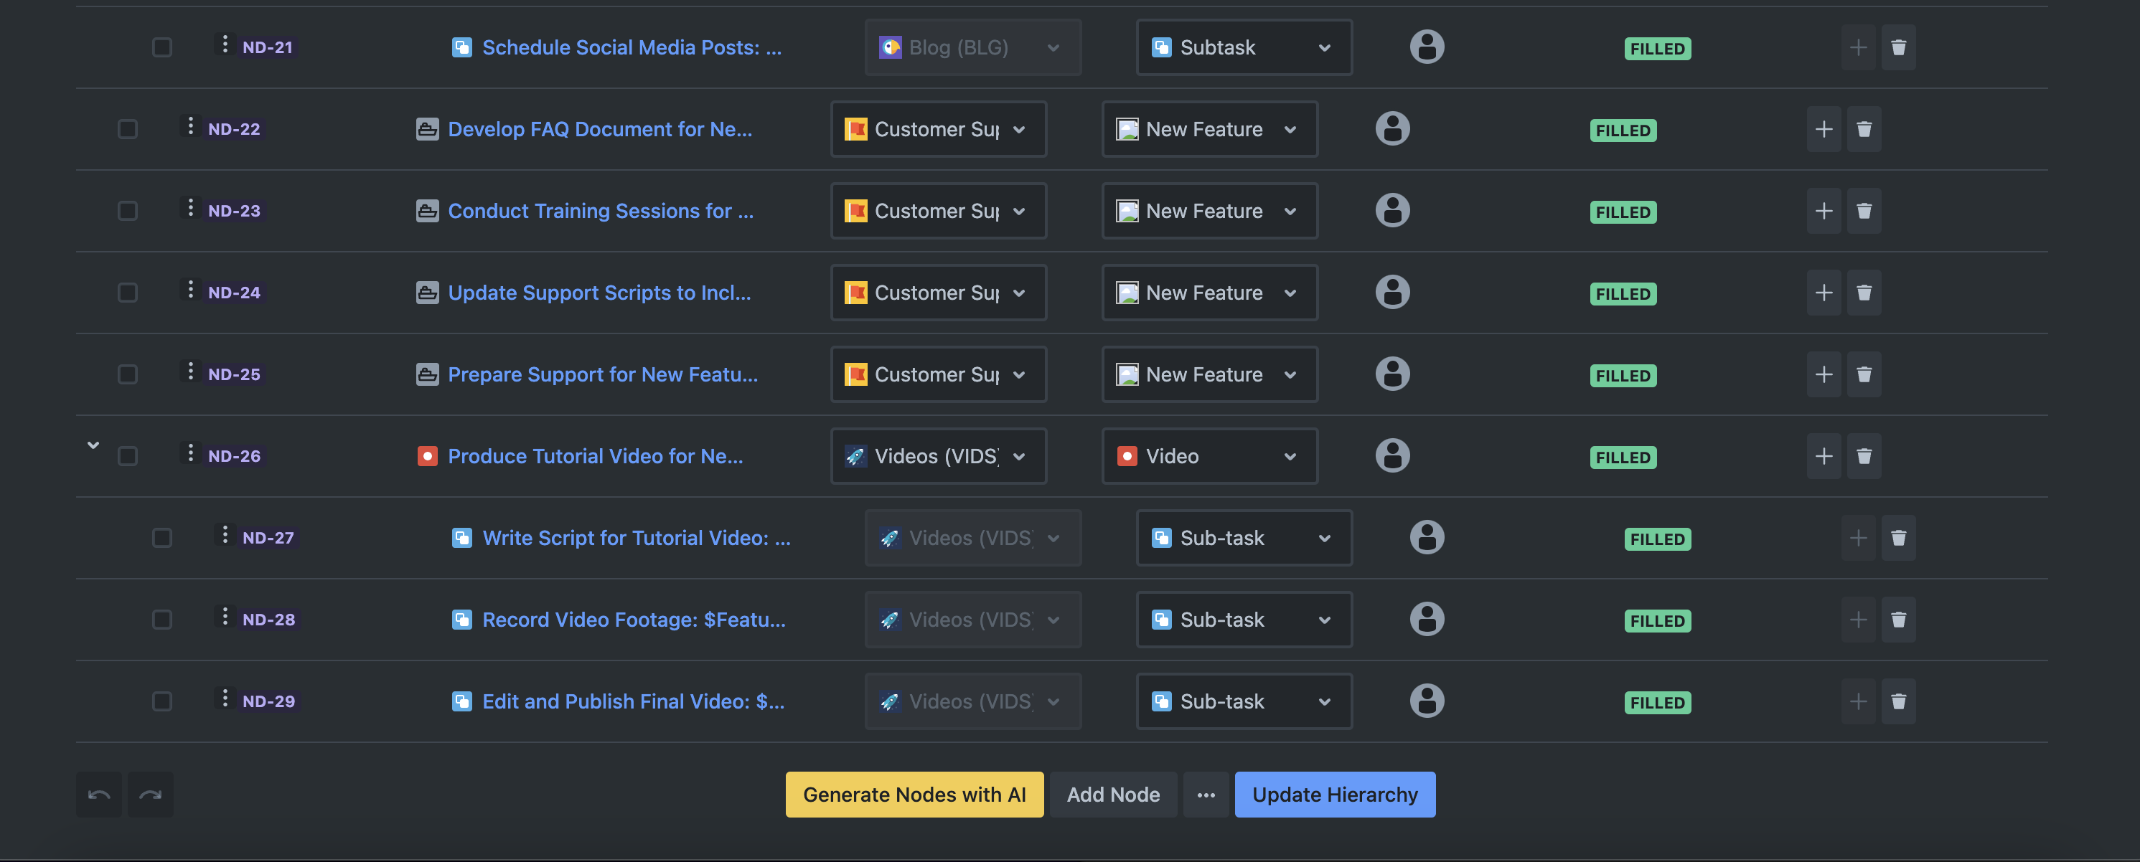Open the more options ellipsis button
Viewport: 2140px width, 862px height.
(1206, 794)
